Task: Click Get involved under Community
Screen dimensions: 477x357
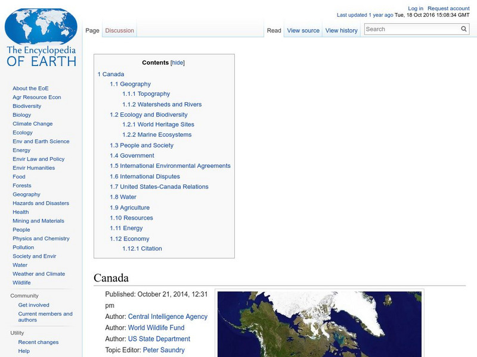Action: coord(33,305)
